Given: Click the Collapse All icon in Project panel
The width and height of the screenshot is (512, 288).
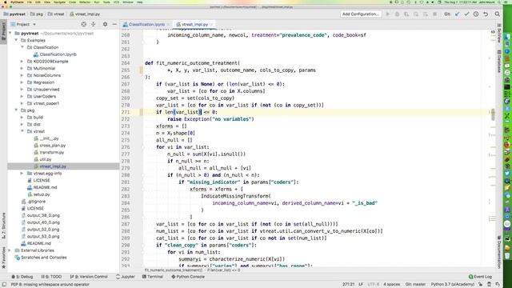Looking at the screenshot, I should 94,24.
